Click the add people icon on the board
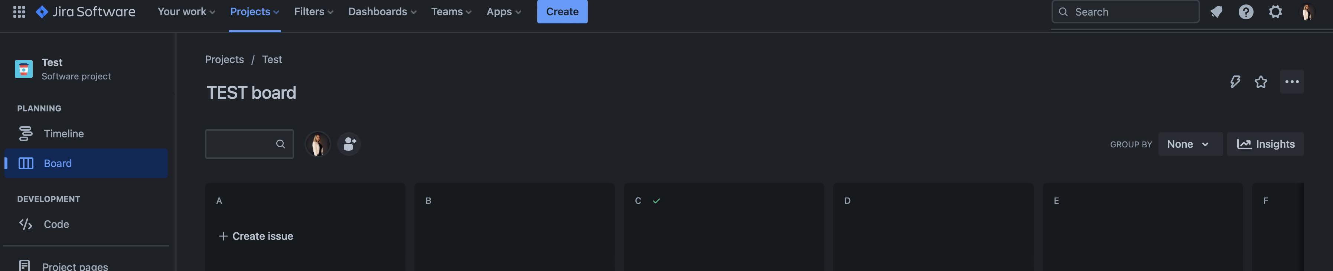This screenshot has height=271, width=1333. [349, 144]
